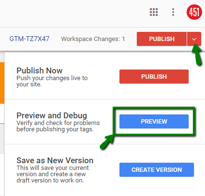Click 'draft version to work on.' text line
This screenshot has height=196, width=205.
click(x=50, y=181)
